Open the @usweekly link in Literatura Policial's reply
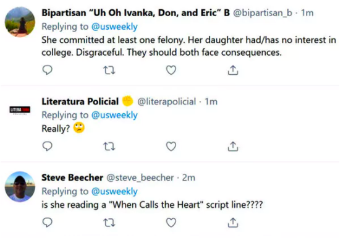Image resolution: width=343 pixels, height=240 pixels. coord(114,115)
